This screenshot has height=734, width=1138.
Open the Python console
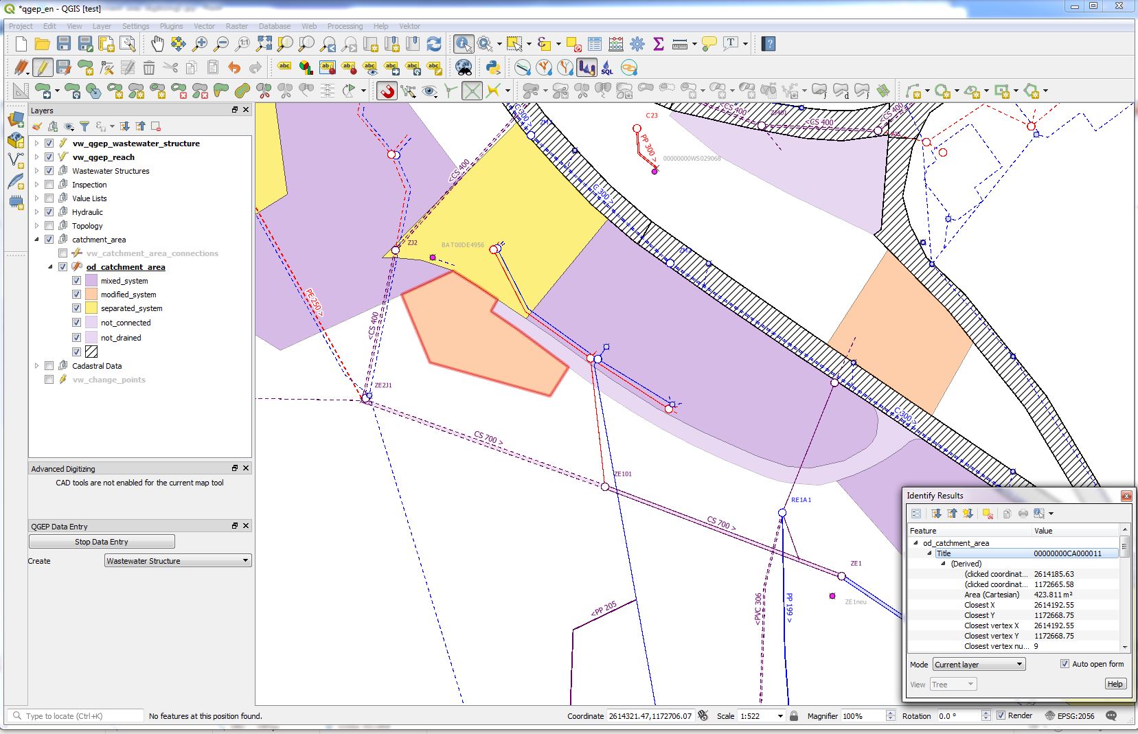point(493,67)
